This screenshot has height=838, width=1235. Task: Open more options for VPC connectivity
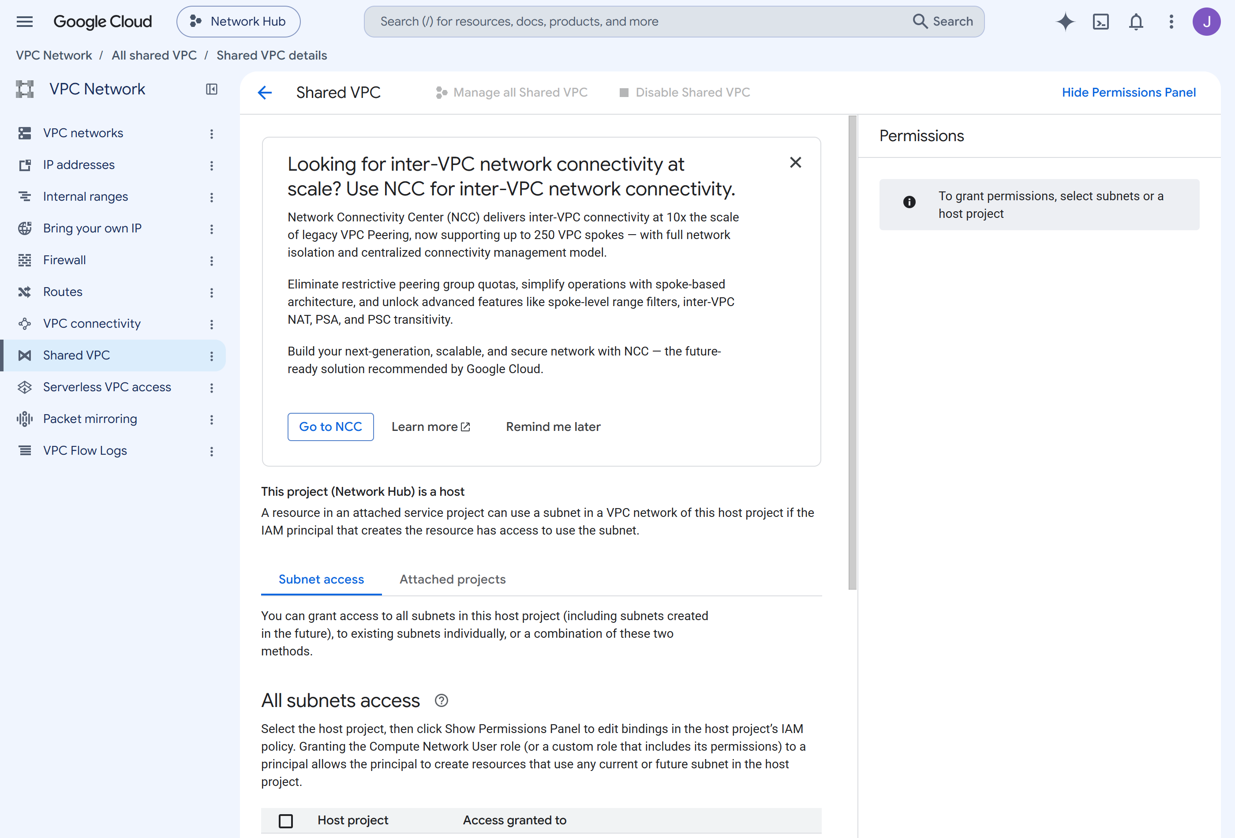coord(212,324)
